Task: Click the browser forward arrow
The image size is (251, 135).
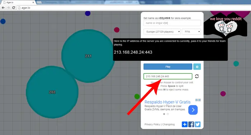Action: [x=8, y=7]
